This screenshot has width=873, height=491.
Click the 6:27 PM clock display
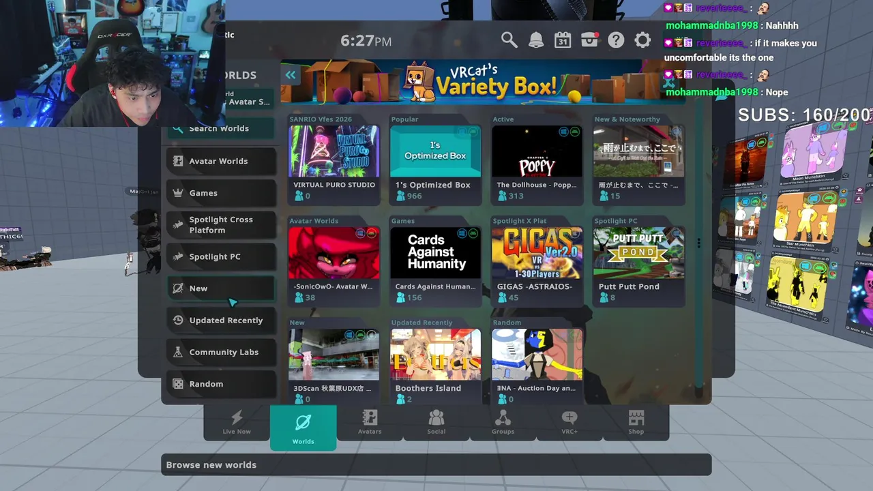pyautogui.click(x=366, y=41)
